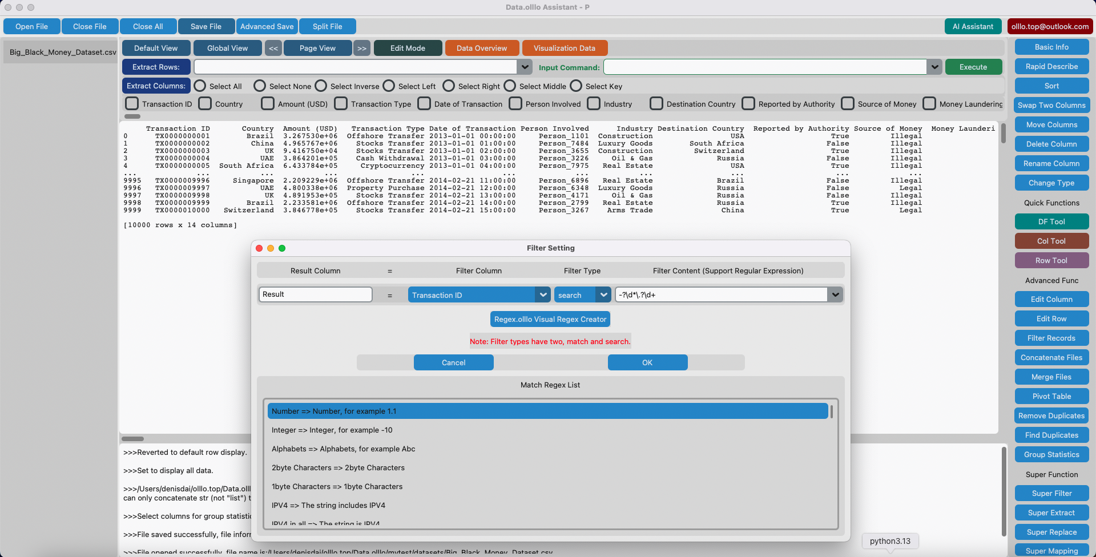This screenshot has height=557, width=1096.
Task: Confirm filter with OK button
Action: pyautogui.click(x=647, y=362)
